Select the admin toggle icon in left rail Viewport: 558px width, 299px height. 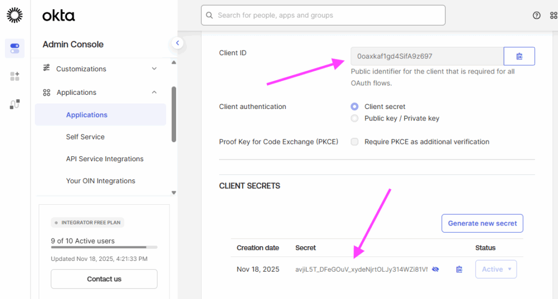click(x=15, y=48)
